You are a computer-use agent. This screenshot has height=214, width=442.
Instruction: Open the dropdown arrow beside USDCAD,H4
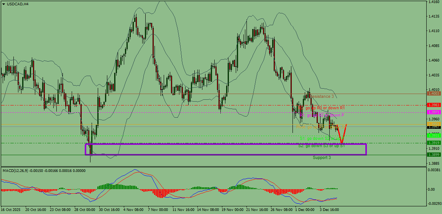(3, 4)
